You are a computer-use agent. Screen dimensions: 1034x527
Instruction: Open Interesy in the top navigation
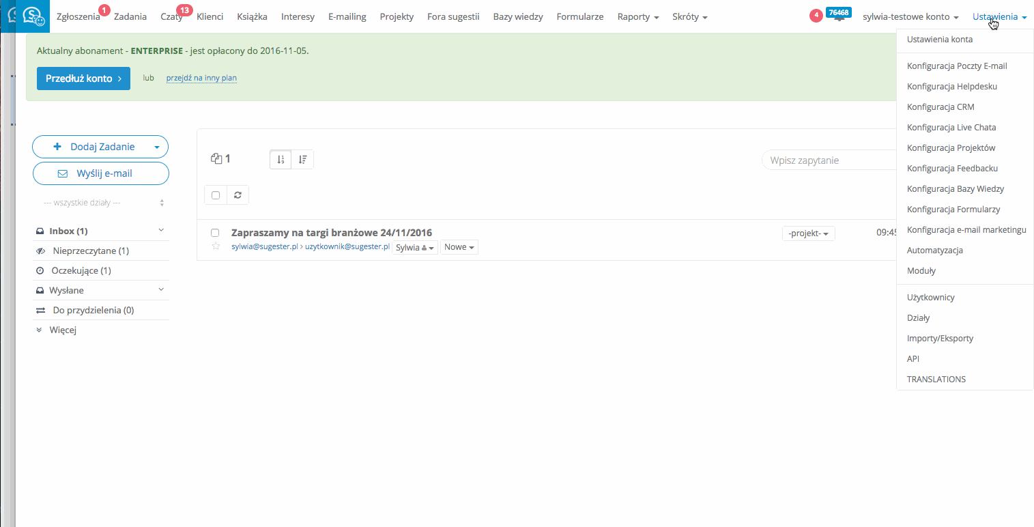coord(298,16)
